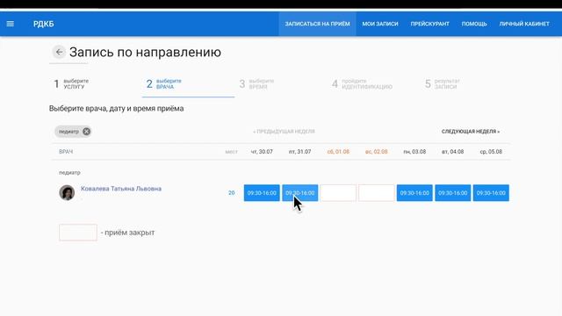Choose the 09:30-16:00 slot for Wednesday 05.08
562x316 pixels.
pos(491,193)
